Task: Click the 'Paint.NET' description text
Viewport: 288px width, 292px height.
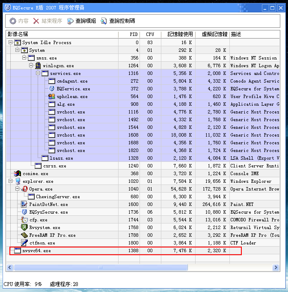Action: [x=242, y=204]
